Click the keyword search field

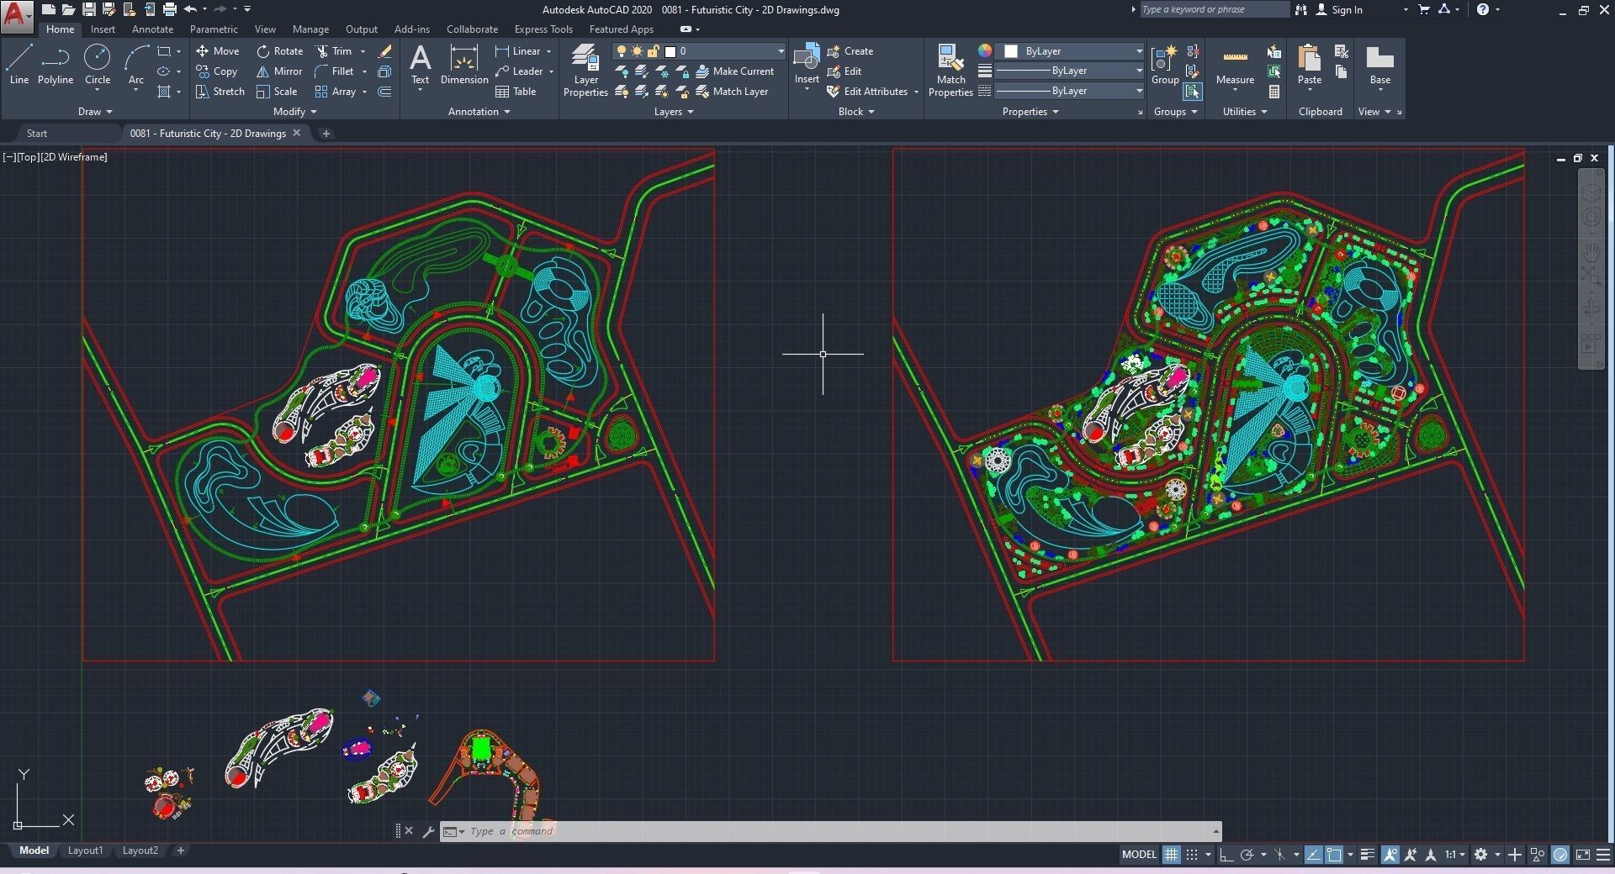point(1215,9)
